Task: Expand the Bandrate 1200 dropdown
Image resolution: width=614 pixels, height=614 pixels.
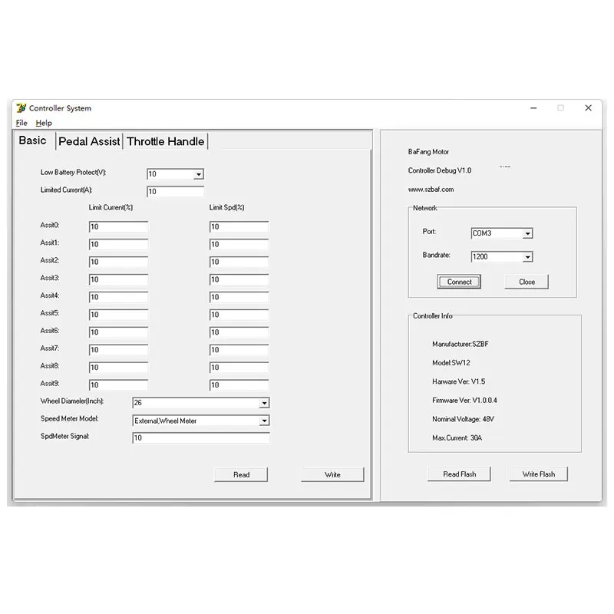Action: point(528,257)
